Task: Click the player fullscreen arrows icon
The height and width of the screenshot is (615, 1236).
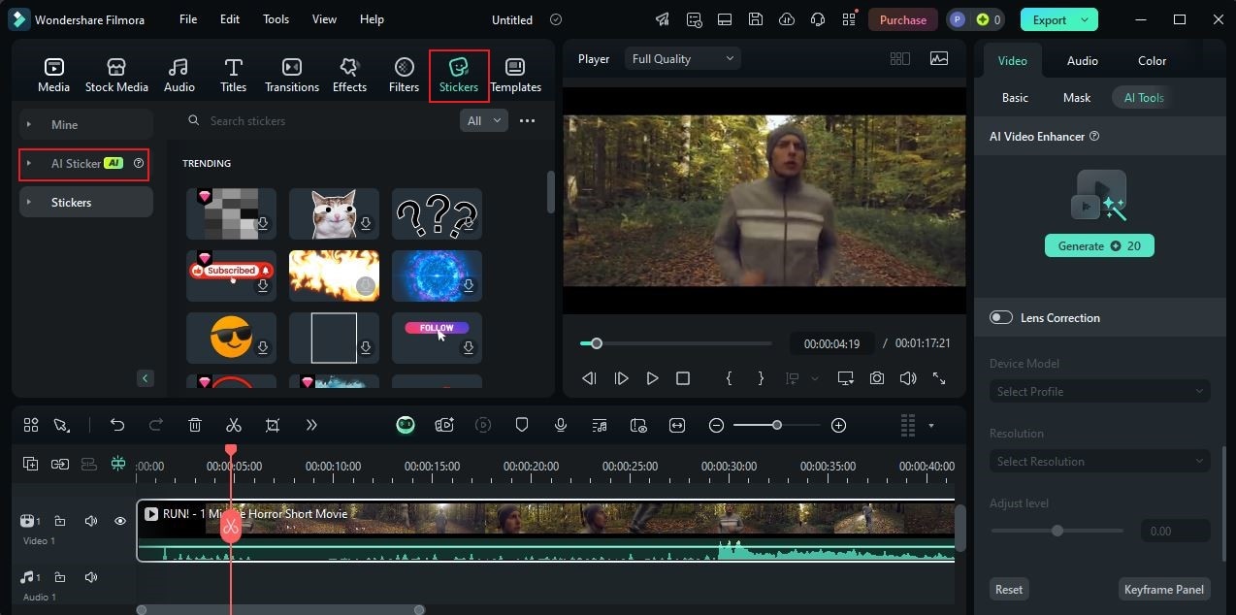Action: click(939, 378)
